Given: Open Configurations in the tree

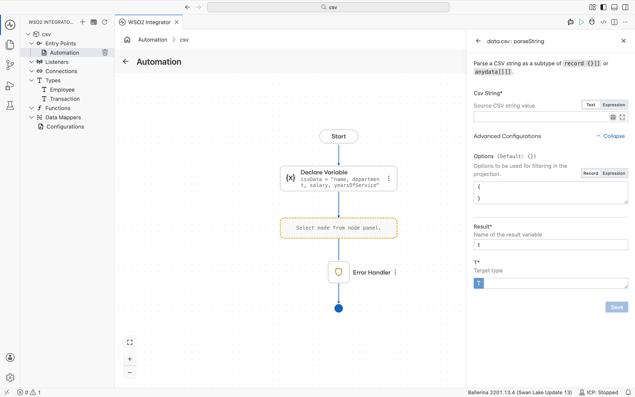Looking at the screenshot, I should pyautogui.click(x=65, y=126).
